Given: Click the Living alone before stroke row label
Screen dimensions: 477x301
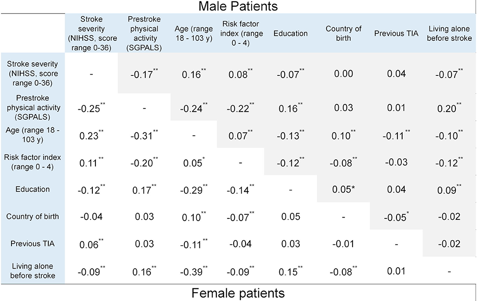Looking at the screenshot, I should click(33, 271).
